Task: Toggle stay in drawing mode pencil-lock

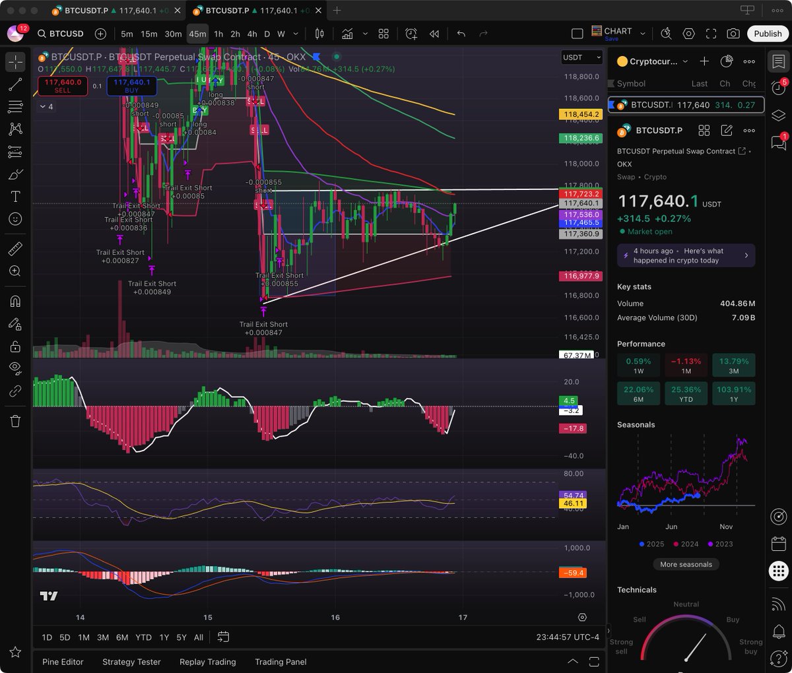Action: [15, 324]
